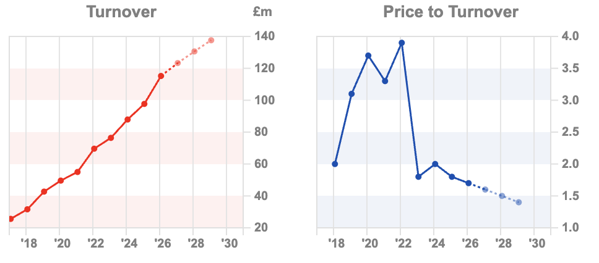Select the 2022 Turnover data point
Viewport: 599px width, 263px height.
[x=94, y=149]
